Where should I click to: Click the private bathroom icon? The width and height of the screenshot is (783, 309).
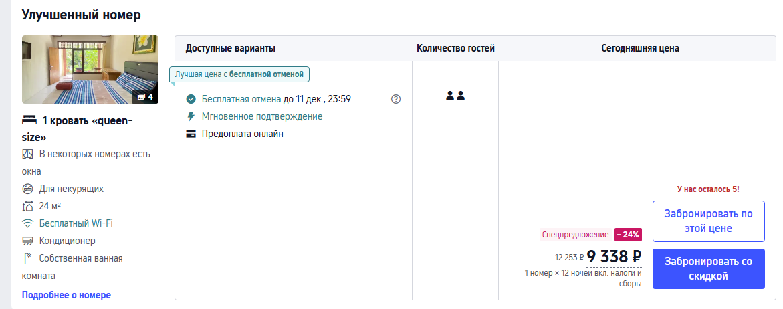27,258
